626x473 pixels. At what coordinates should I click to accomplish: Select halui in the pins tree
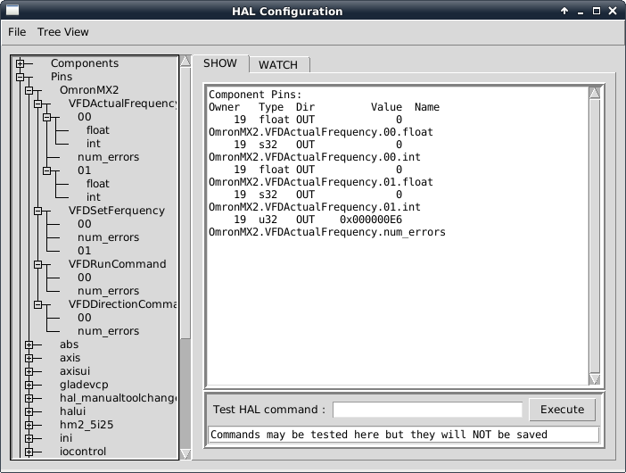click(72, 411)
